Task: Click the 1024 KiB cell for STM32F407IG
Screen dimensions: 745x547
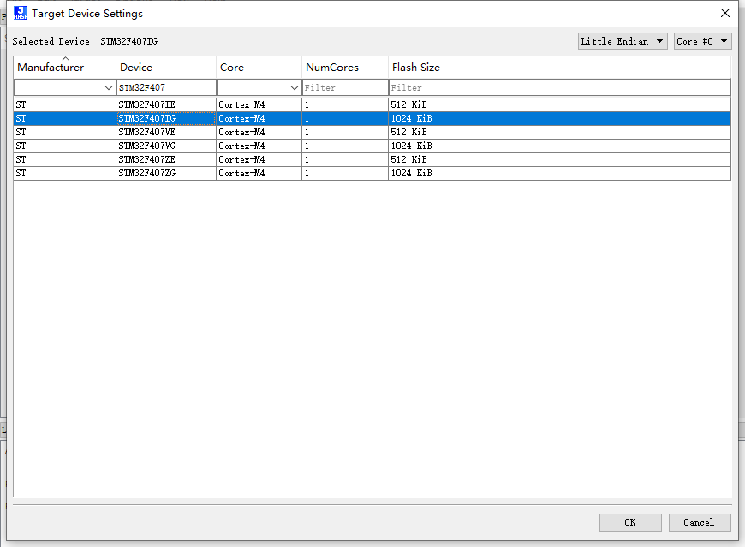Action: coord(560,118)
